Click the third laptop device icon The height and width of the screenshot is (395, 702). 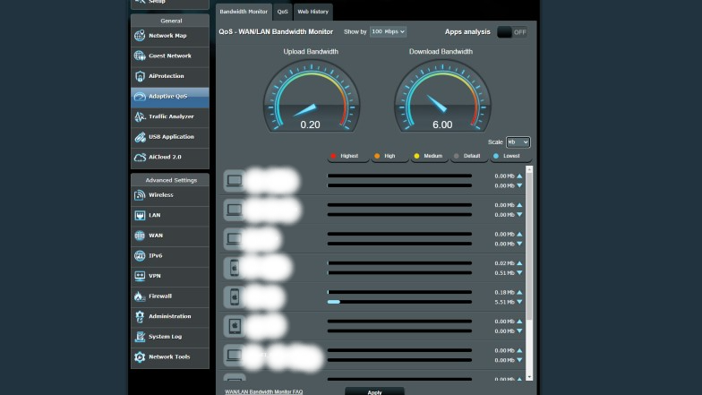[x=235, y=238]
